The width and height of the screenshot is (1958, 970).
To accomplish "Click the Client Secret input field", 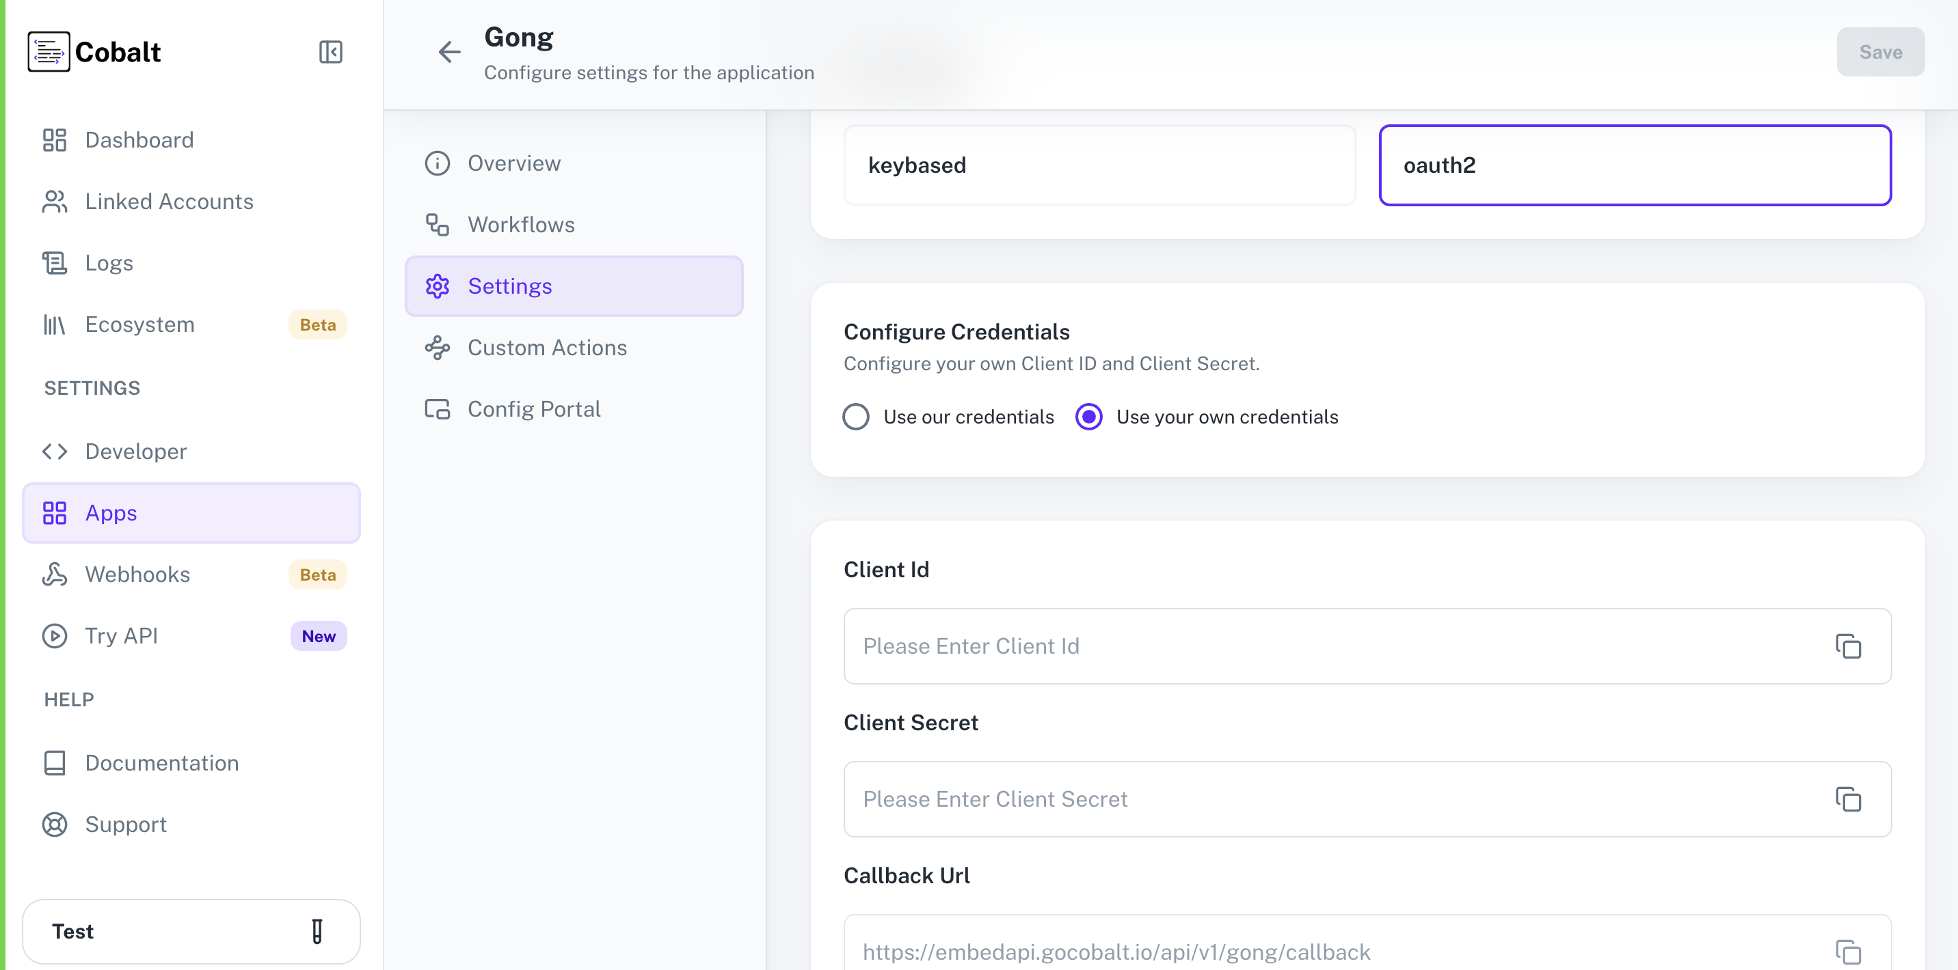I will [x=1292, y=799].
